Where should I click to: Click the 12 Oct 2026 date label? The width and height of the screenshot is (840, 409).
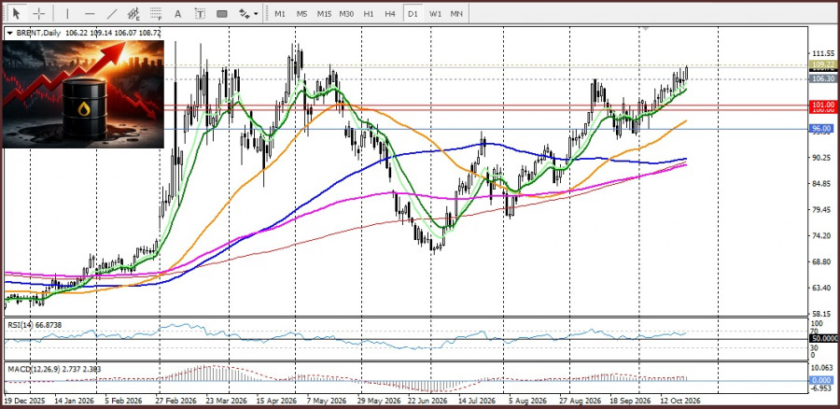click(x=679, y=401)
